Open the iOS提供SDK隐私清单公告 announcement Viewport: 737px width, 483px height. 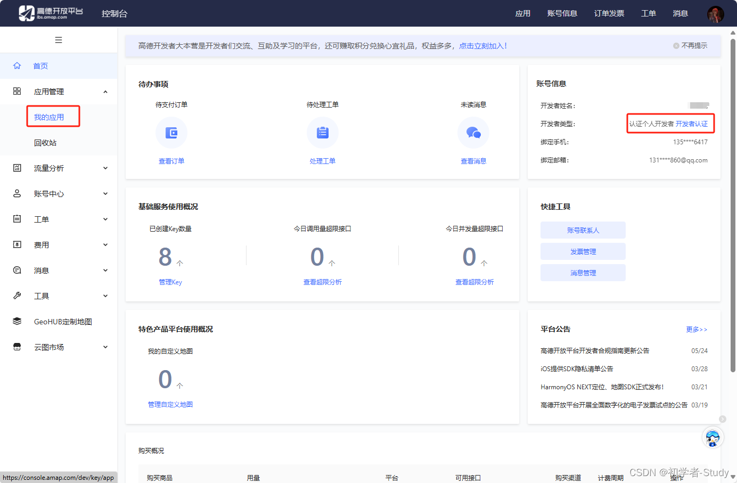577,369
